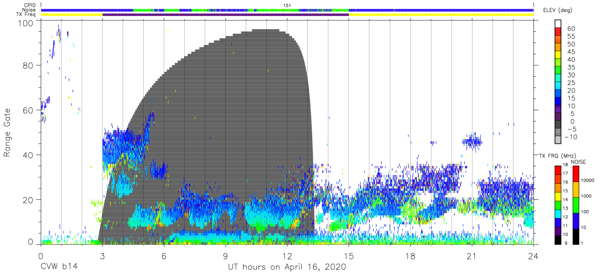Click the 24 hour tick on the time axis
Image resolution: width=600 pixels, height=277 pixels.
[534, 256]
